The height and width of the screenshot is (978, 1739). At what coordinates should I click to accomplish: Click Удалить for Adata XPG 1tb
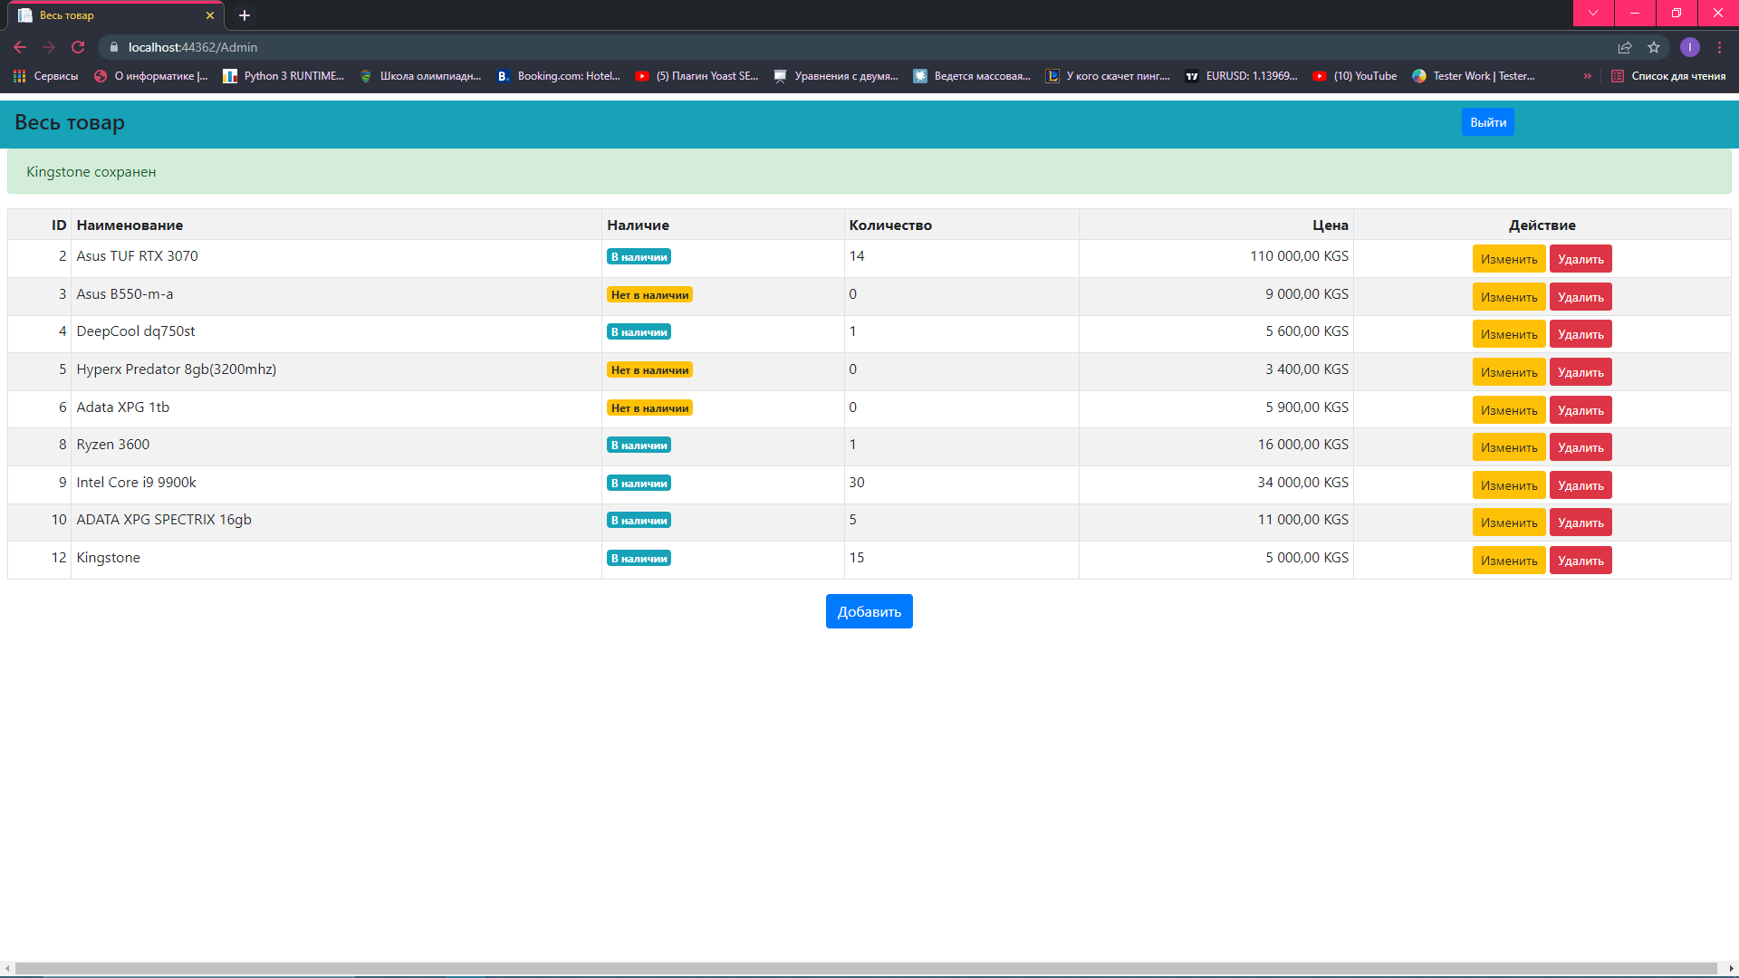pos(1580,410)
